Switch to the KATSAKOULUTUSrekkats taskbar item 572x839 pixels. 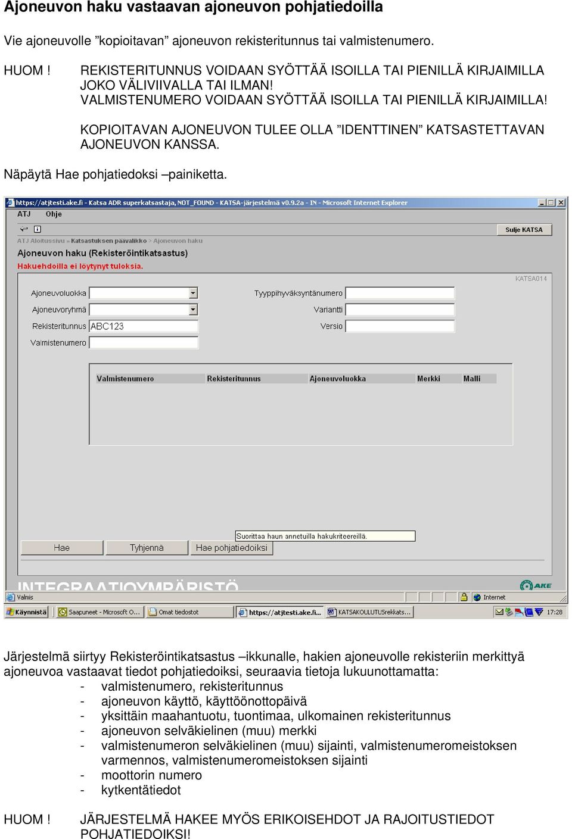(x=369, y=612)
